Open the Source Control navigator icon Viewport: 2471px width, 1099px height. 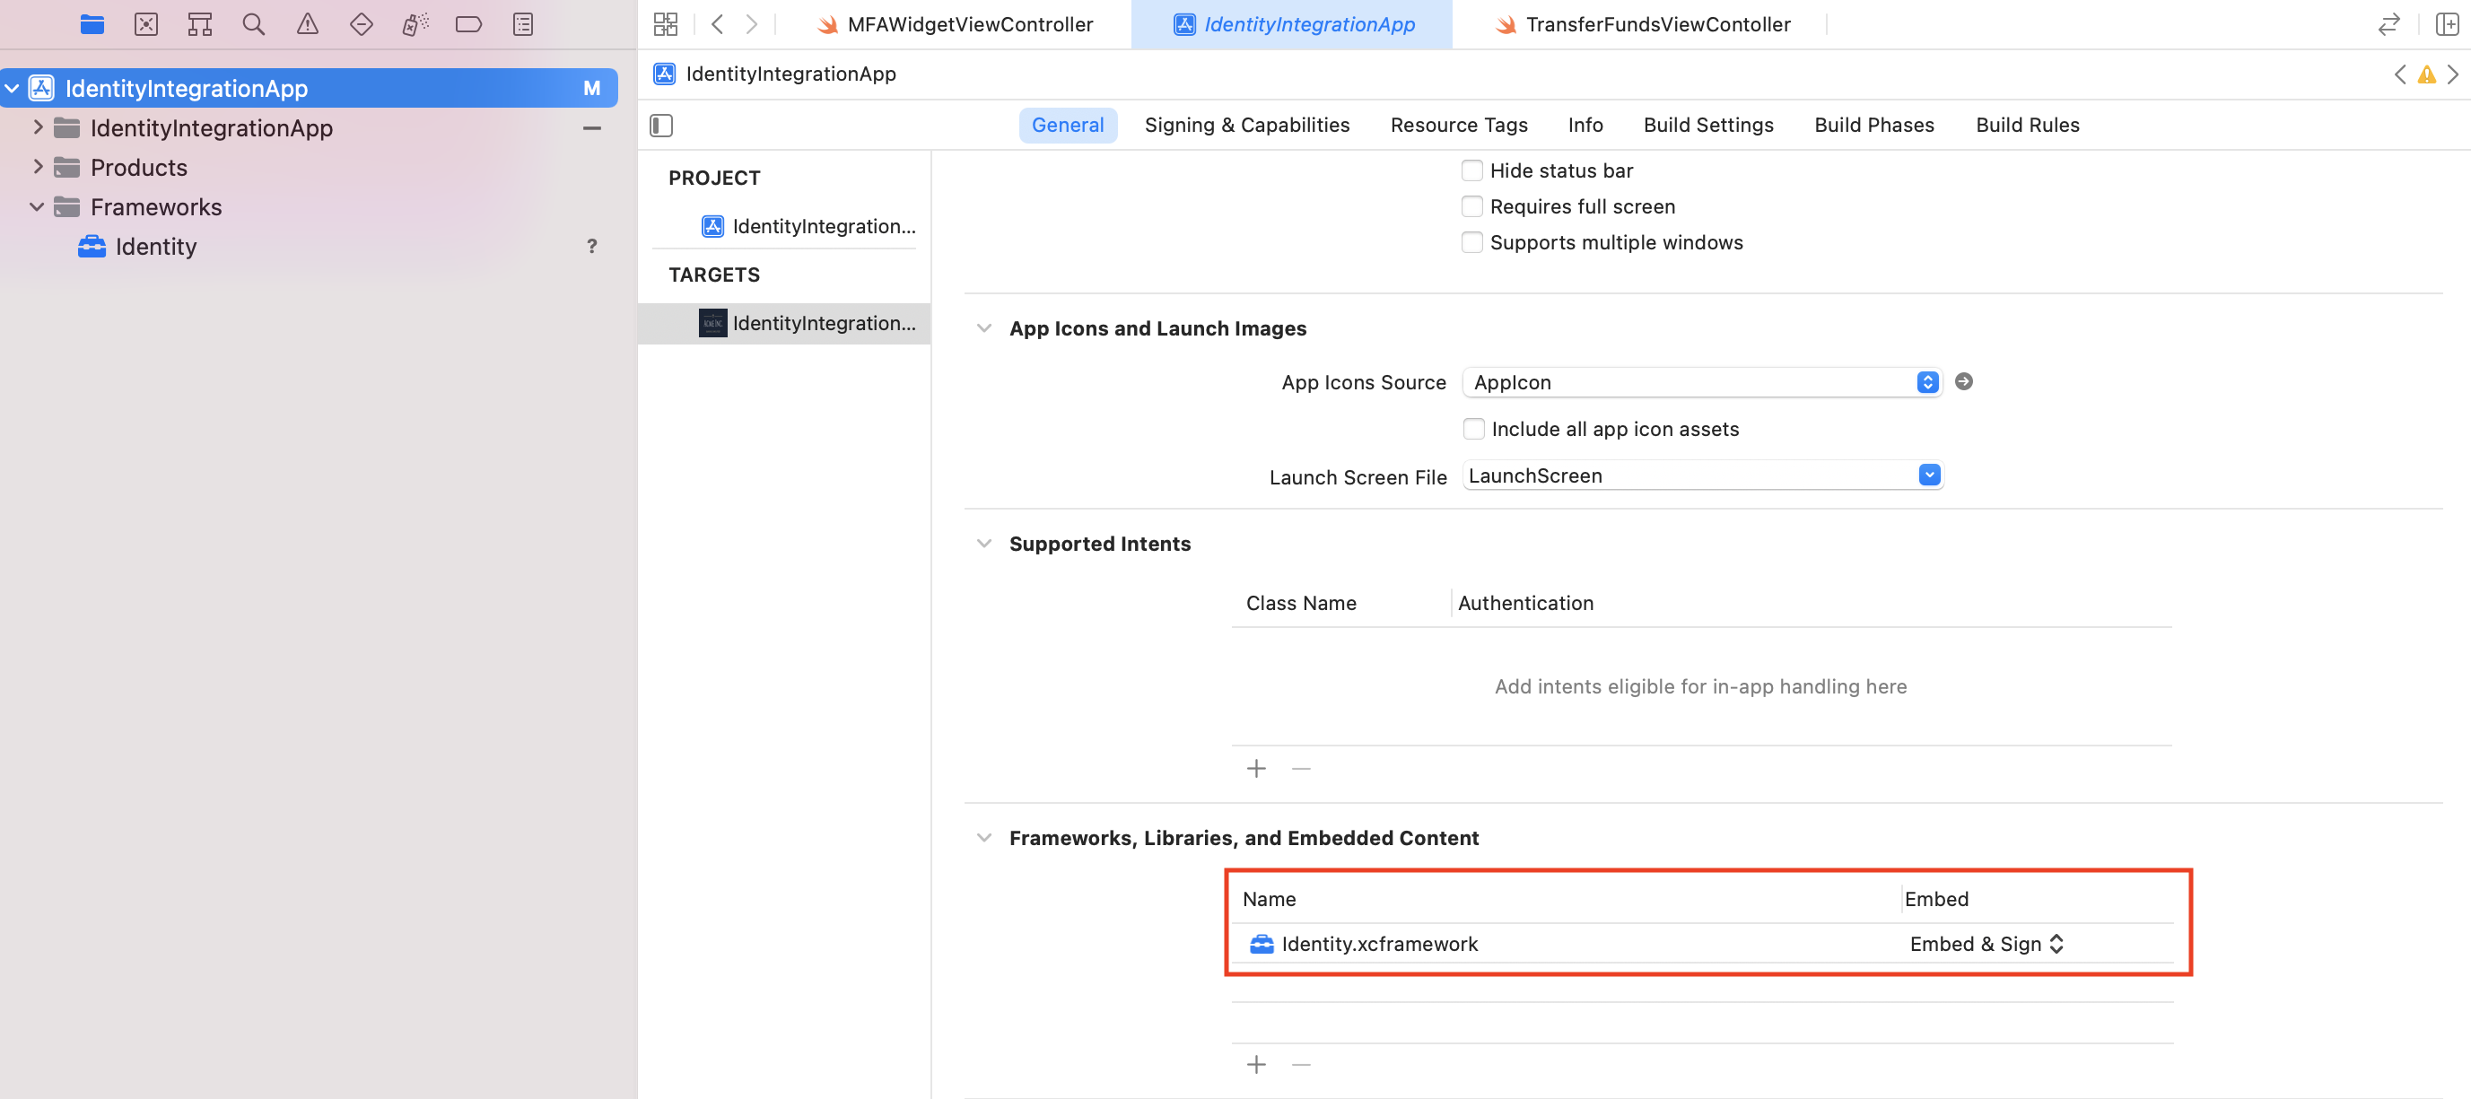tap(146, 24)
